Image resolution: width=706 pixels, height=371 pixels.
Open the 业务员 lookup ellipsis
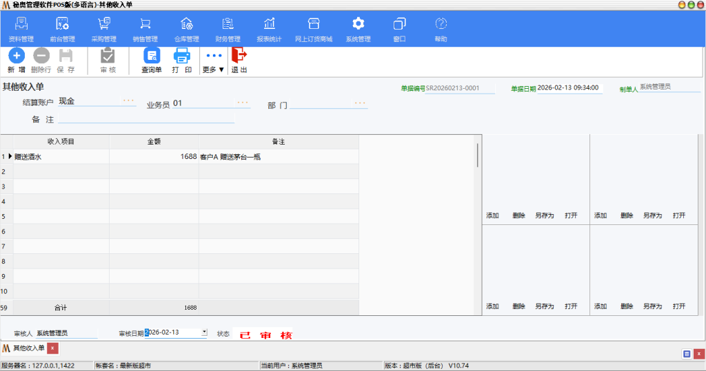coord(243,103)
